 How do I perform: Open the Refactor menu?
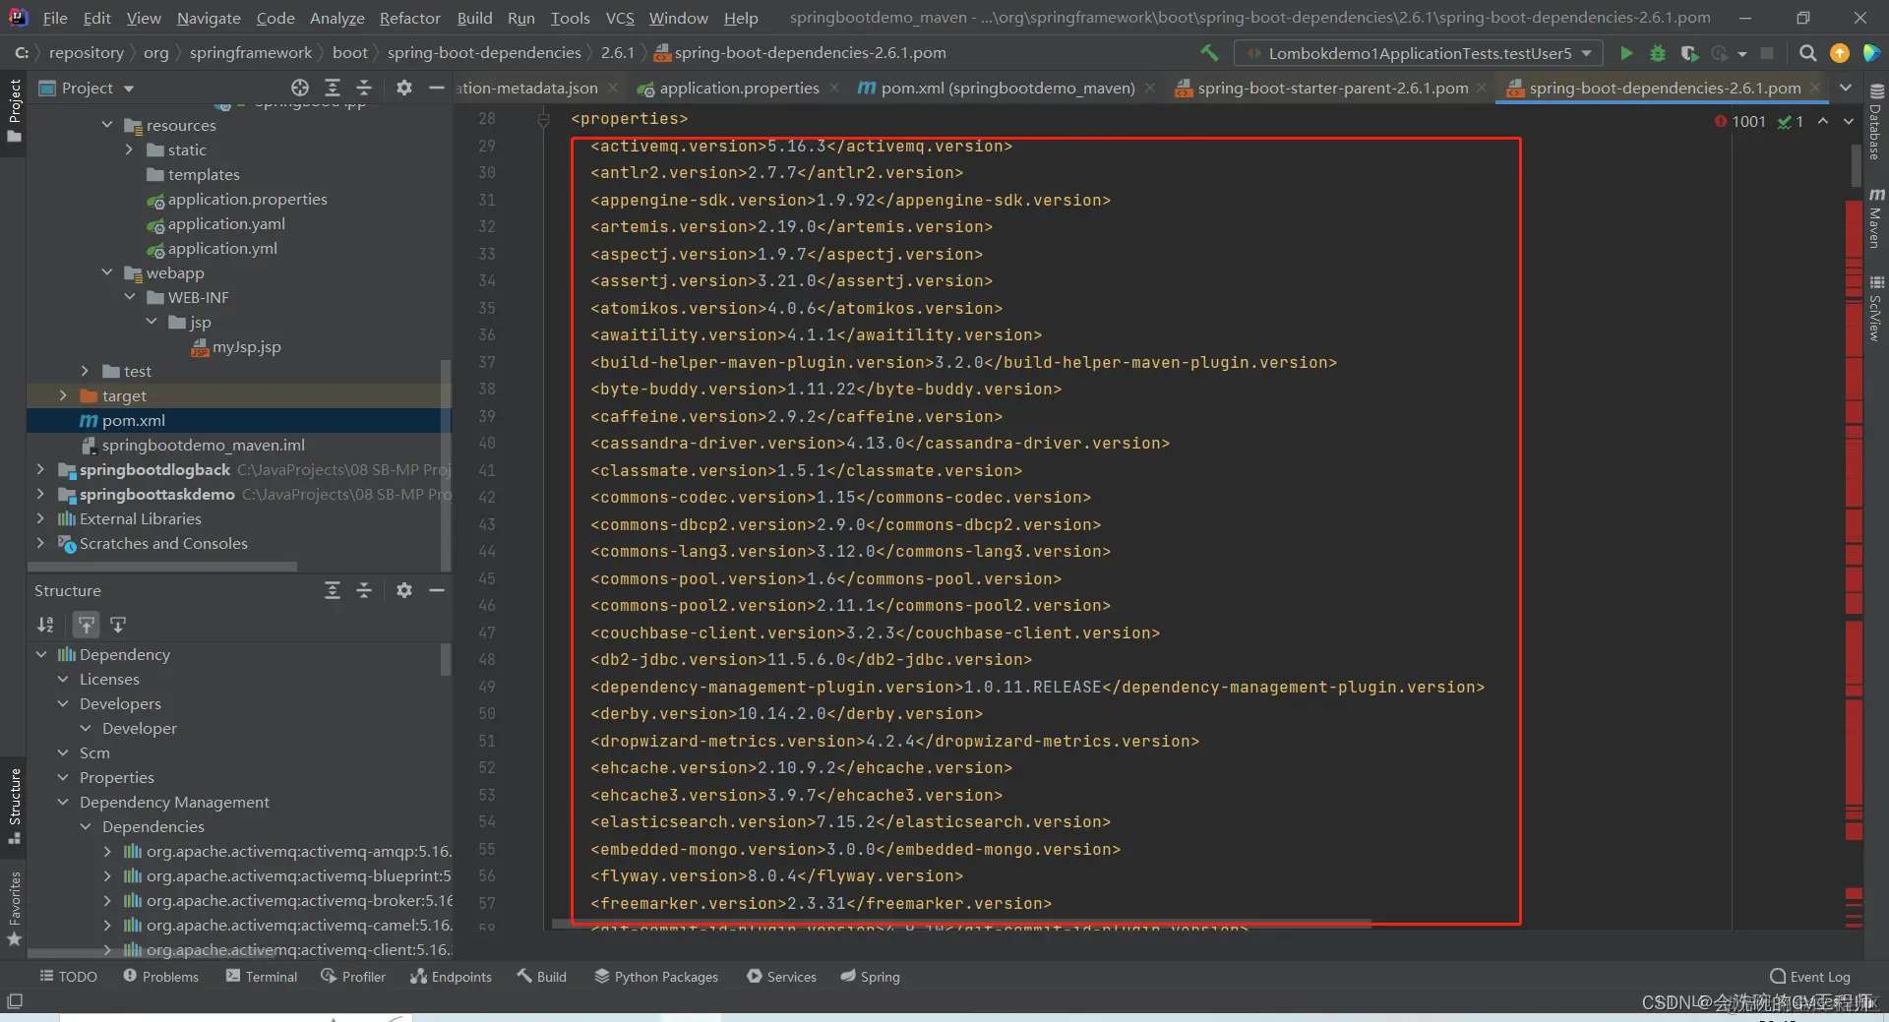[409, 18]
